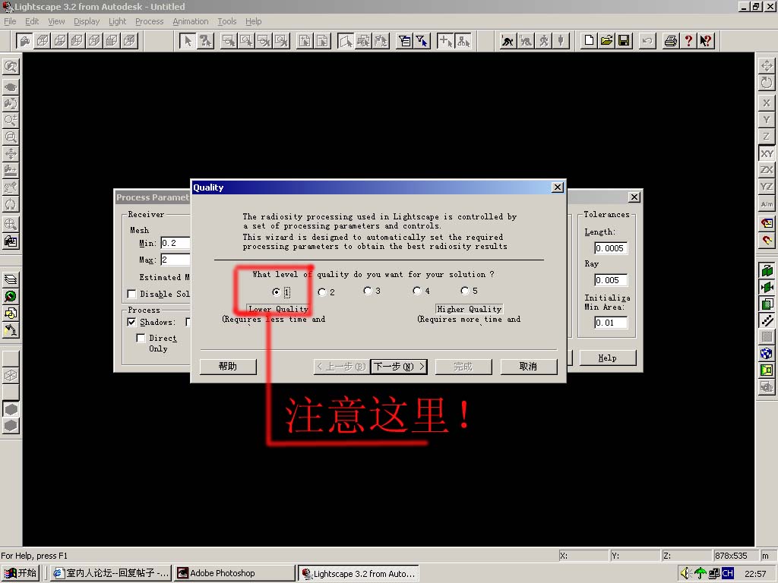The image size is (778, 583).
Task: Uncheck the Shadows checkbox
Action: coord(132,322)
